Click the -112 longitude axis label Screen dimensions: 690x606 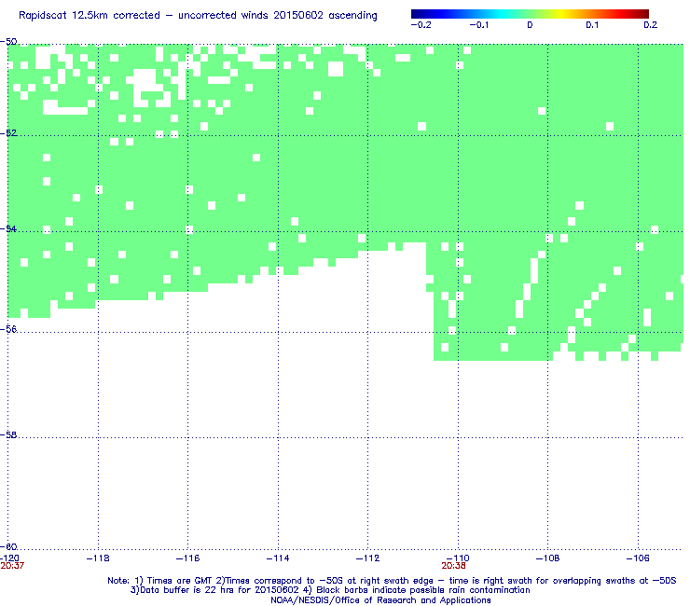pos(368,558)
